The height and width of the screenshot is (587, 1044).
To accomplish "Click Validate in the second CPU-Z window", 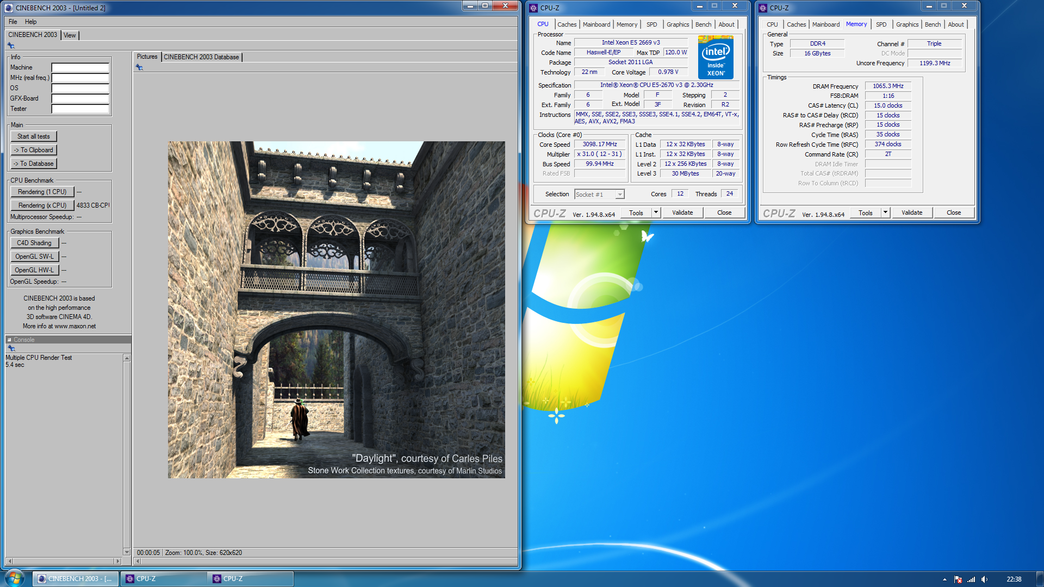I will pos(912,213).
